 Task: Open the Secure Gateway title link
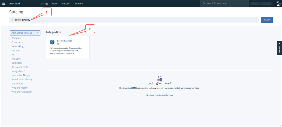click(65, 41)
